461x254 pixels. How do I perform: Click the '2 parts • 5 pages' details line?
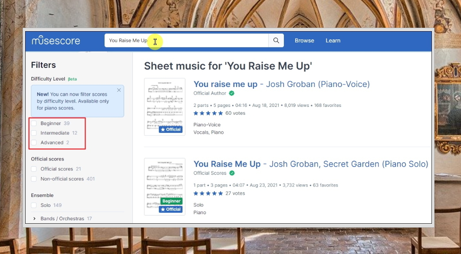267,105
